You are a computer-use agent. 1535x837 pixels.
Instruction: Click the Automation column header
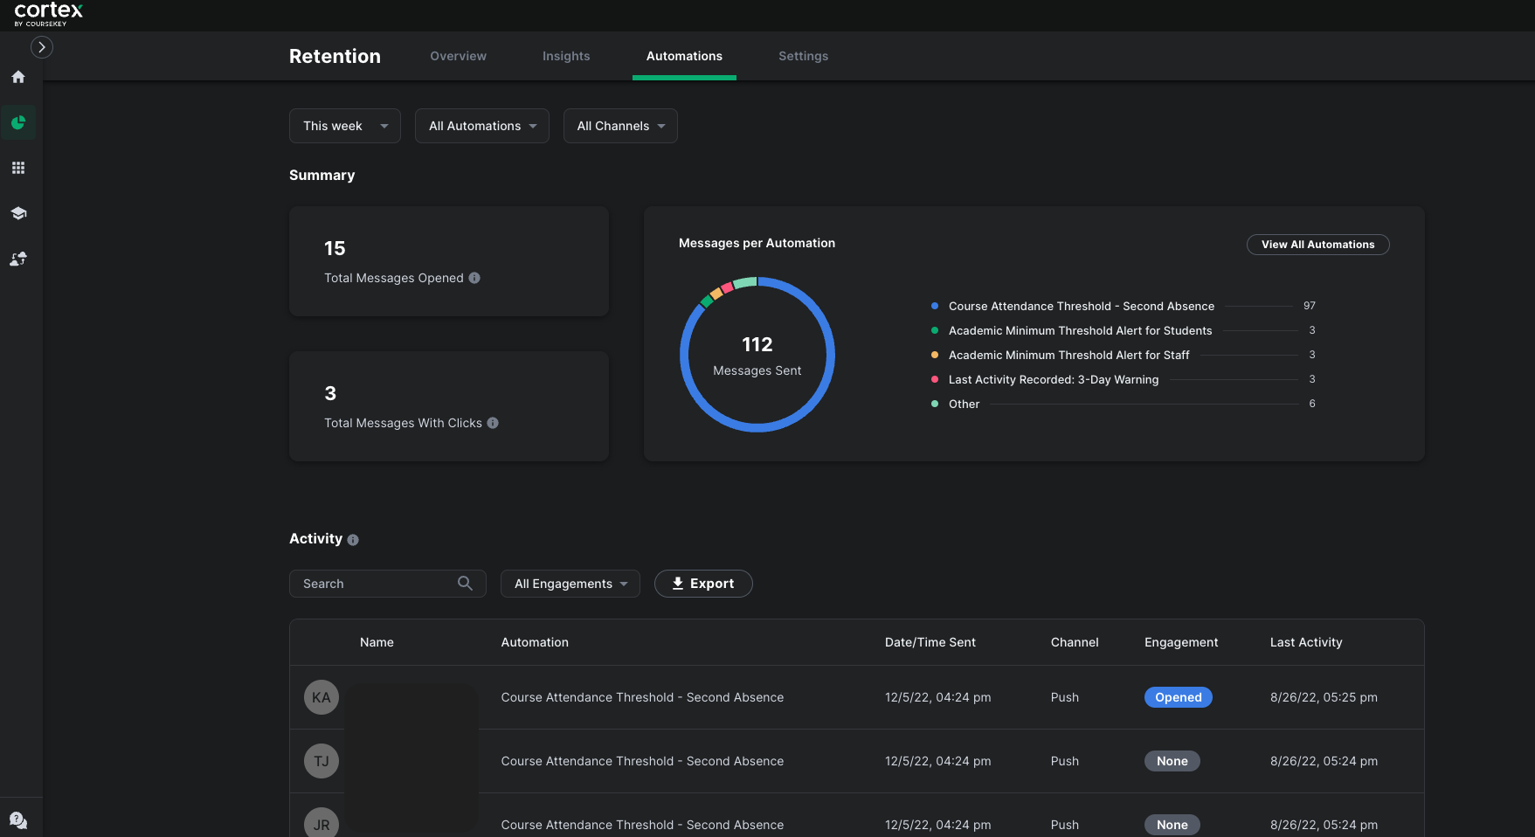click(535, 642)
